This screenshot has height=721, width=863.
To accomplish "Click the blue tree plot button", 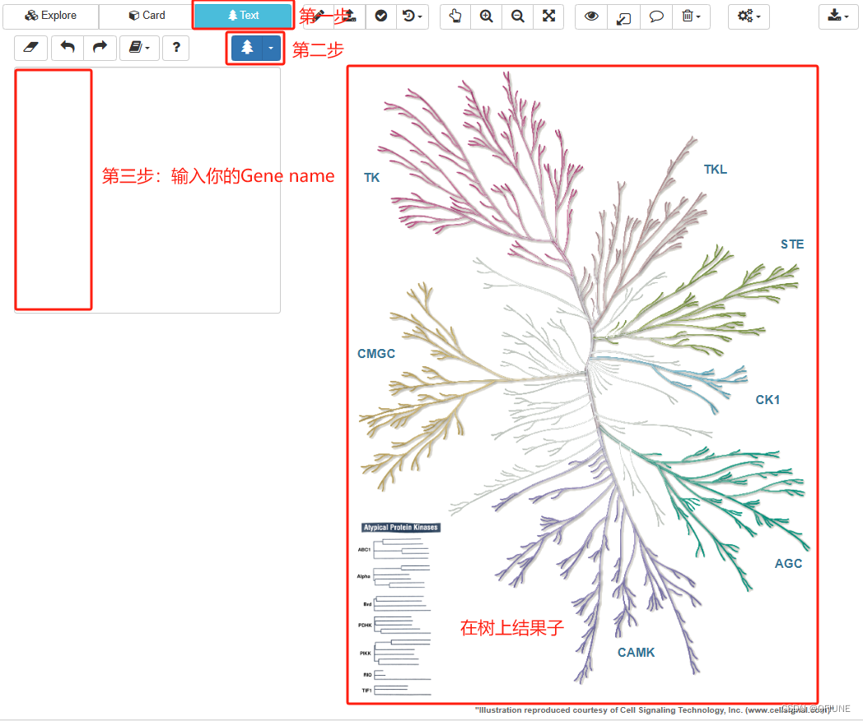I will point(247,48).
